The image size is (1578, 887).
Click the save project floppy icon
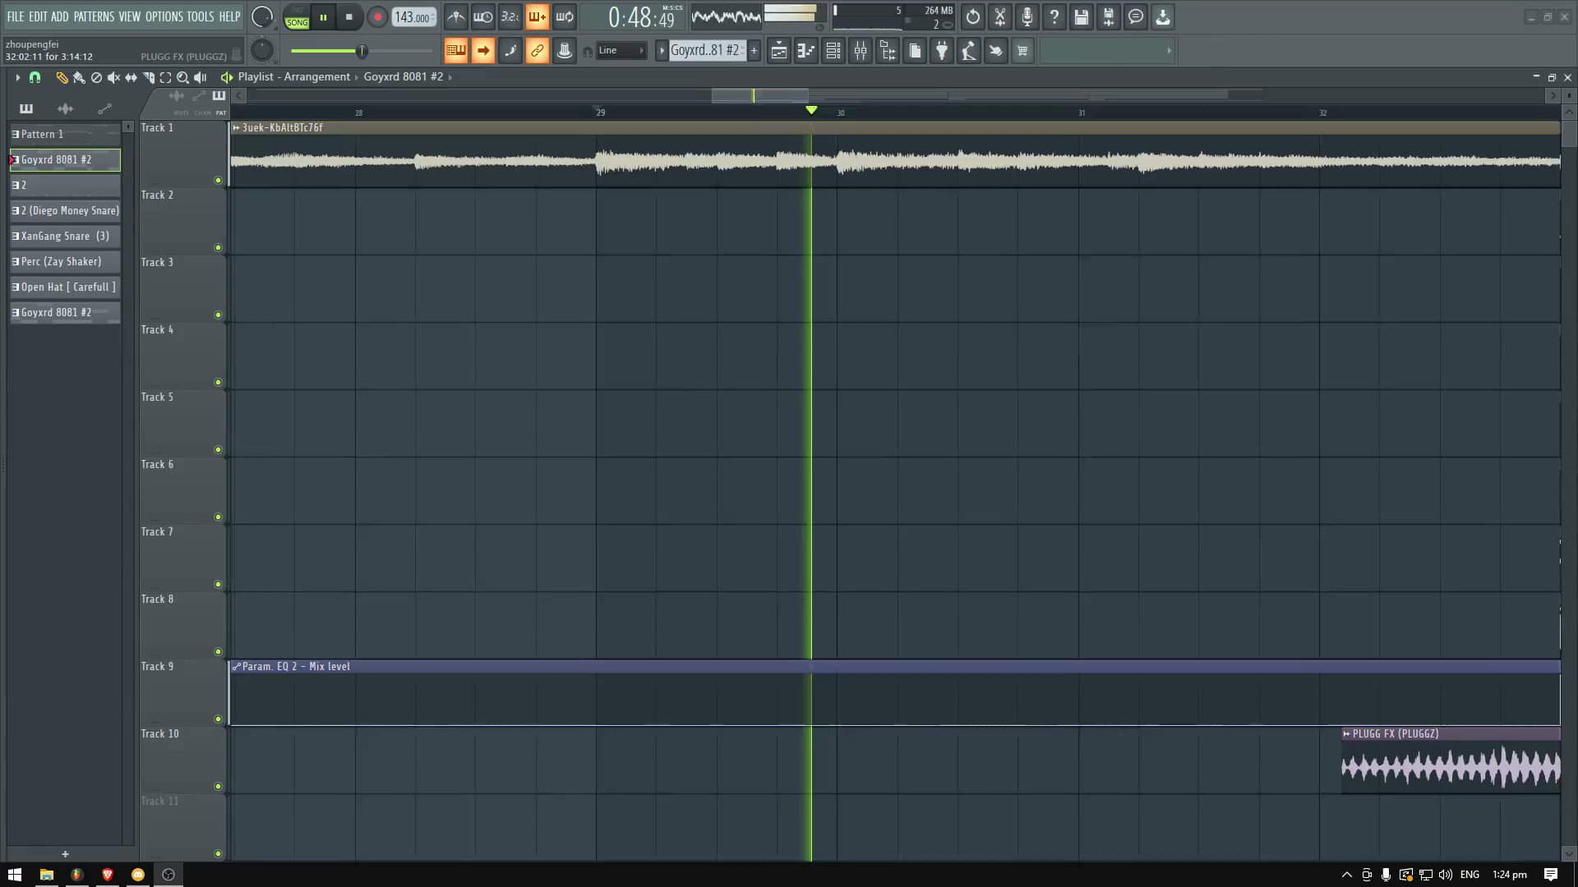(1082, 17)
